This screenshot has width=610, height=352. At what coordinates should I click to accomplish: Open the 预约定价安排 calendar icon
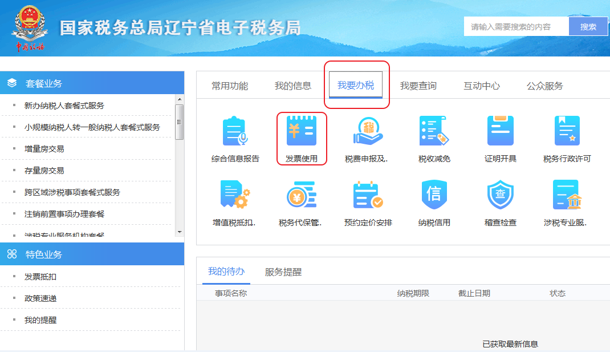(368, 195)
